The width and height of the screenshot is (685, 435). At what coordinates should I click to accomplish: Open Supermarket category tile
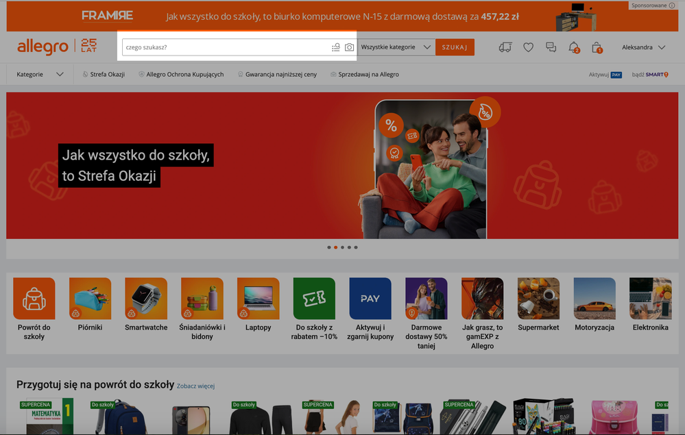click(538, 305)
